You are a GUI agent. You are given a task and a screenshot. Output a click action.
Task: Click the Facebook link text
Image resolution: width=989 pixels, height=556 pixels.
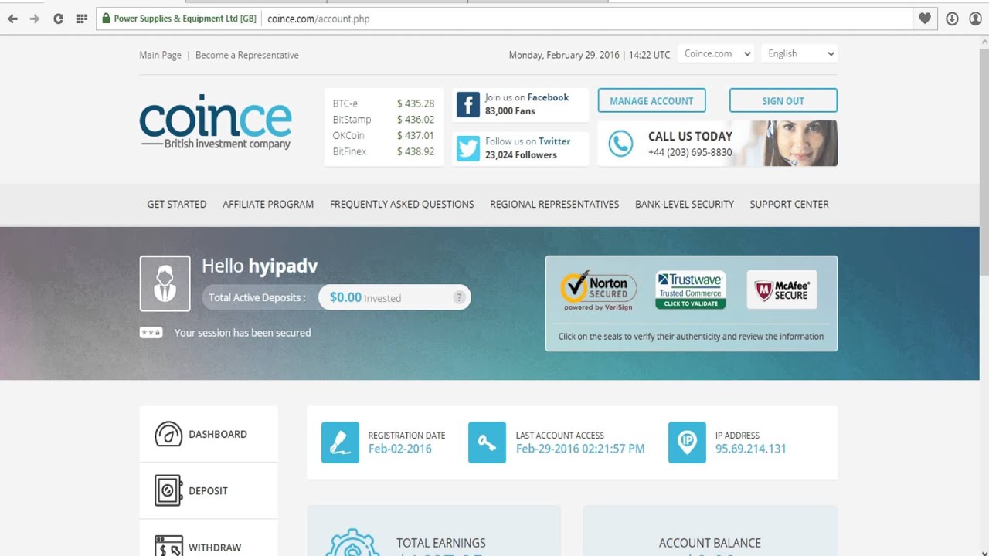[548, 97]
